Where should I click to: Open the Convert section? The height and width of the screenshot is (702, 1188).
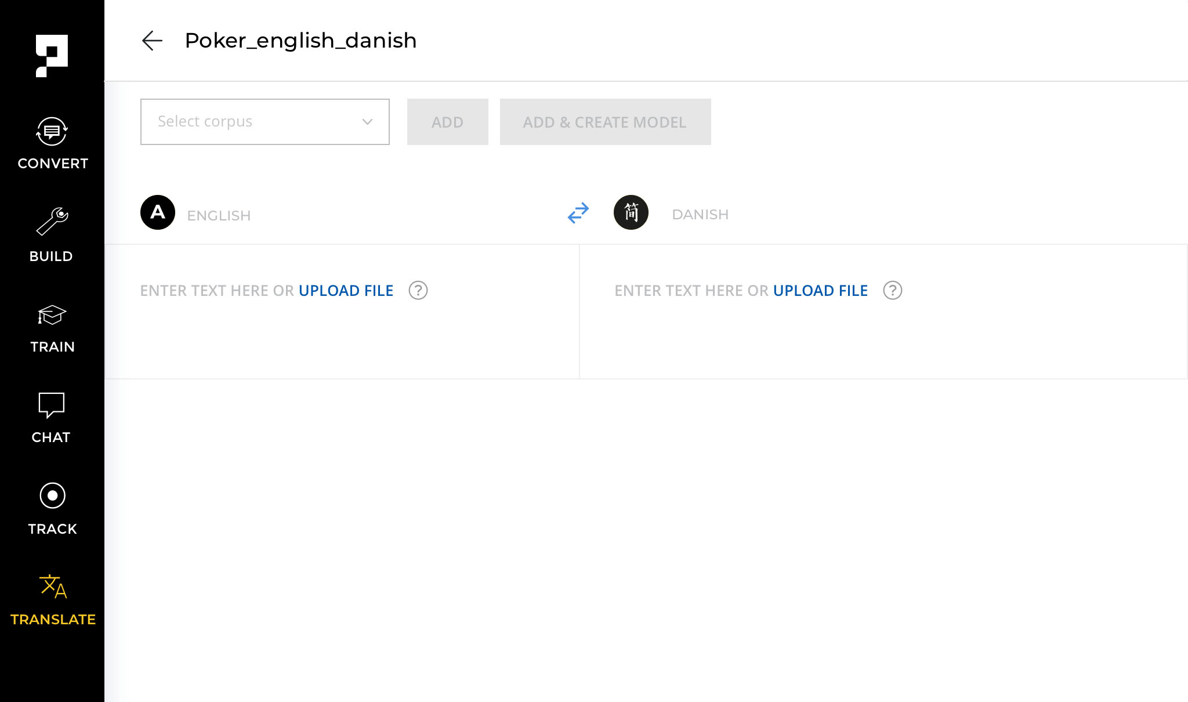[52, 143]
